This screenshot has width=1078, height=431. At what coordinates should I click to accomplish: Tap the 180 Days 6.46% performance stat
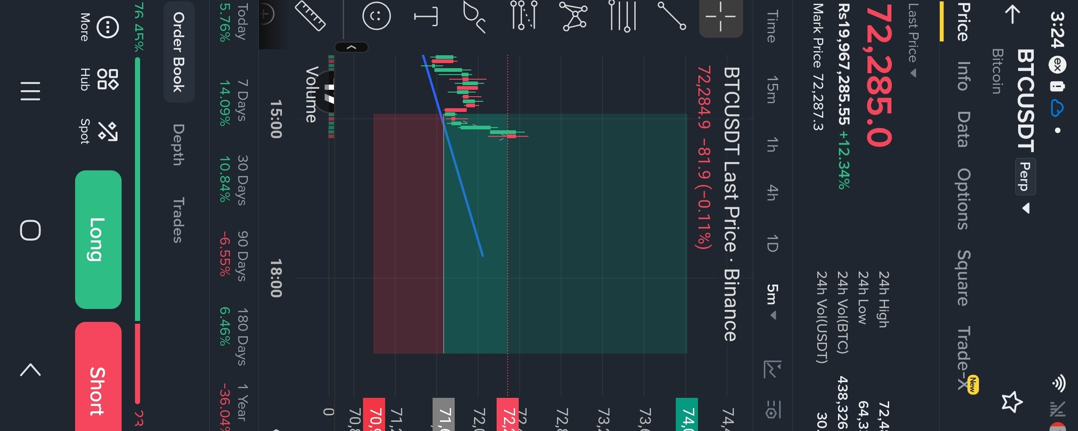234,337
